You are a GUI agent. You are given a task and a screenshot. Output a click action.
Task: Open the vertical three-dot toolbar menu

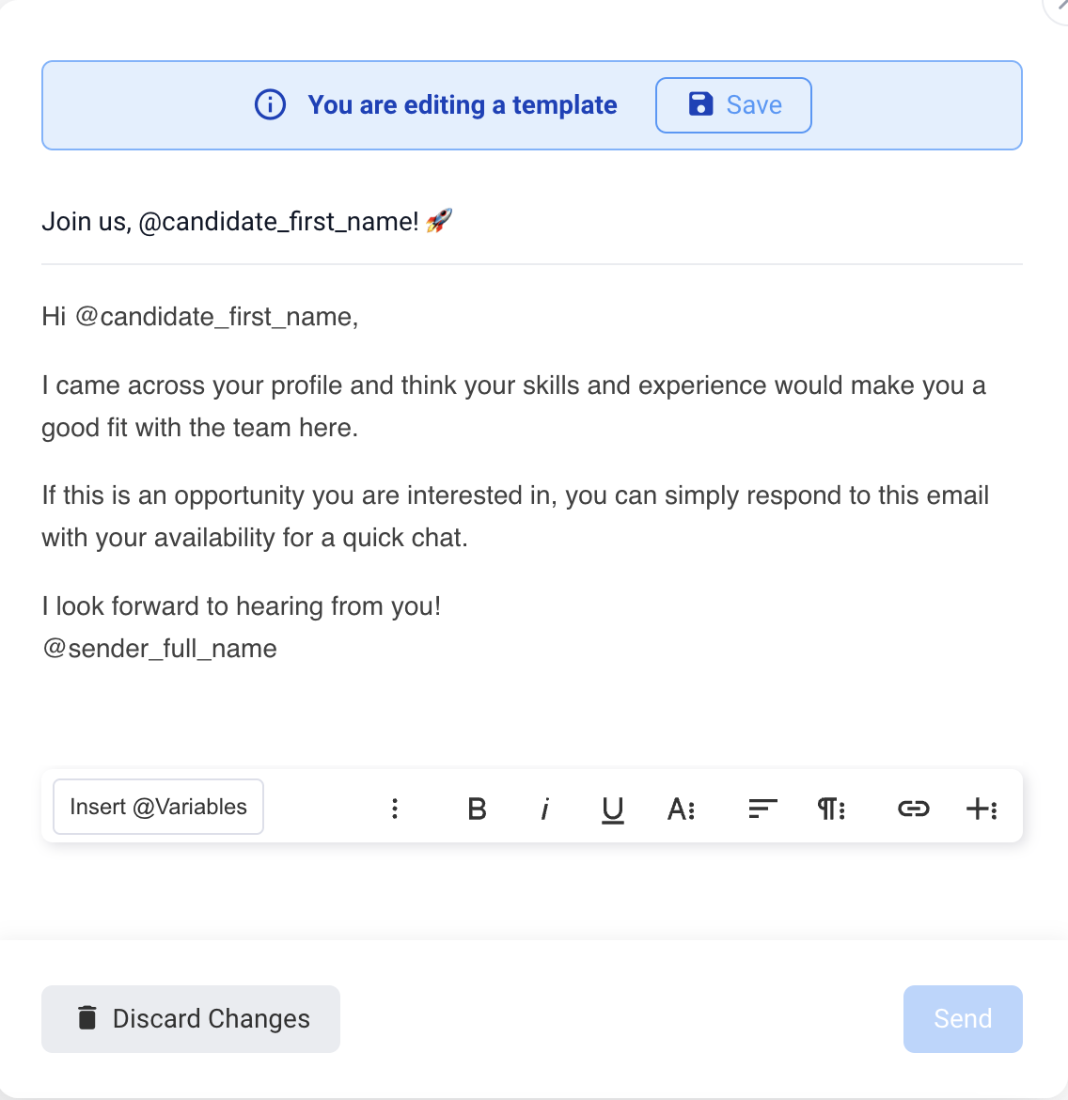395,809
